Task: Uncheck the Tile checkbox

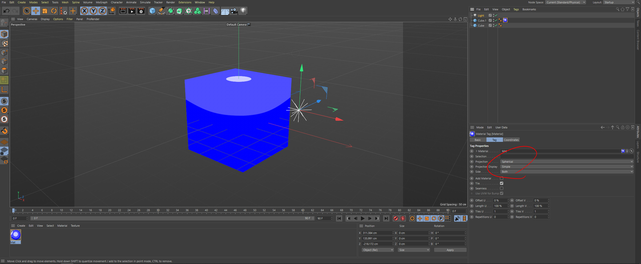Action: tap(501, 183)
